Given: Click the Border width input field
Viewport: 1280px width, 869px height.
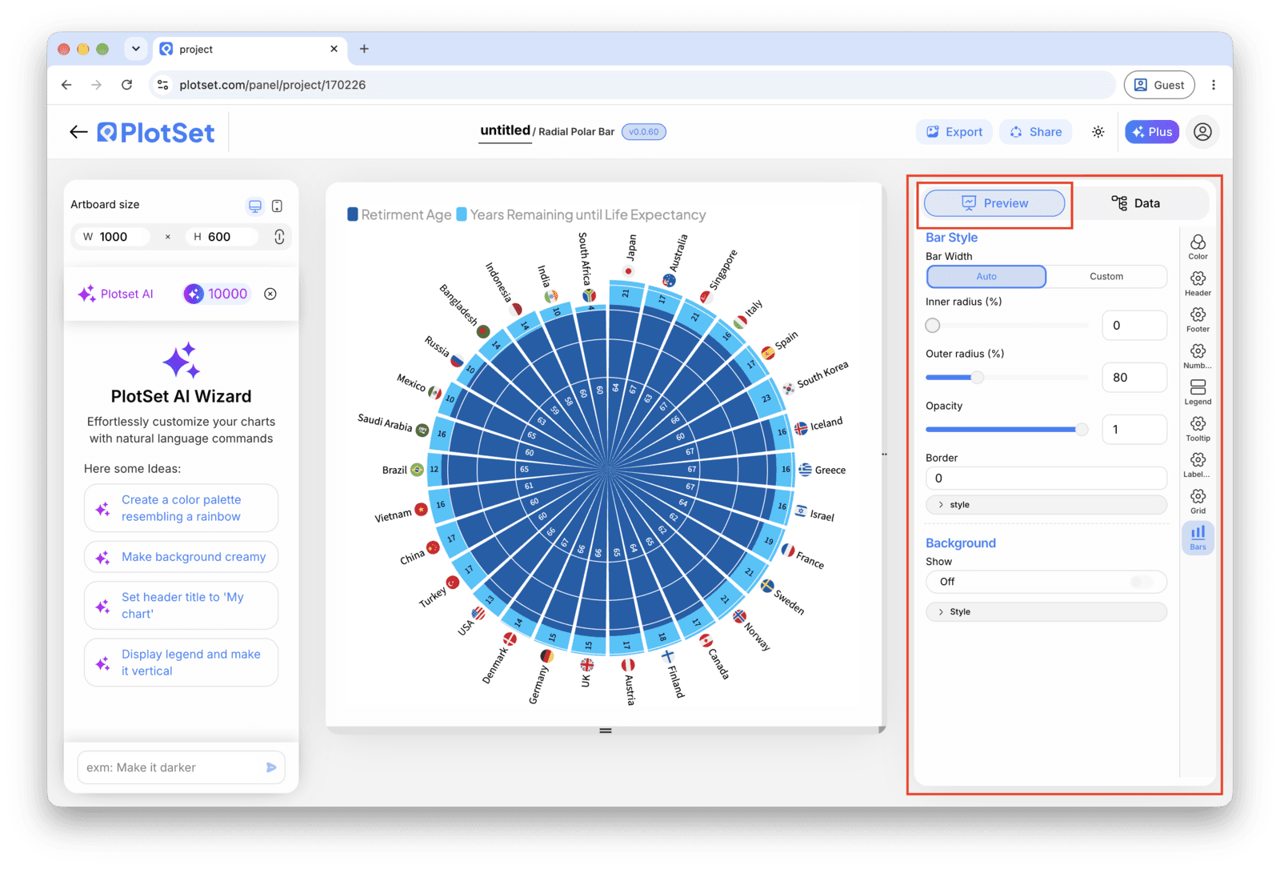Looking at the screenshot, I should [1046, 479].
